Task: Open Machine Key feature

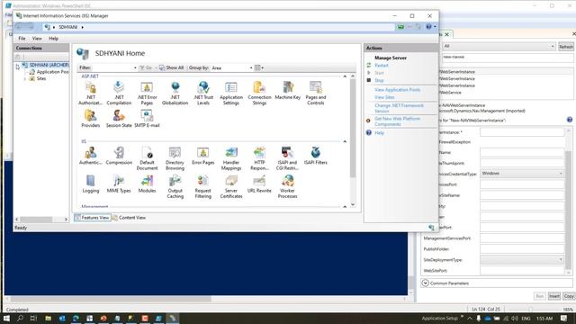Action: (288, 91)
